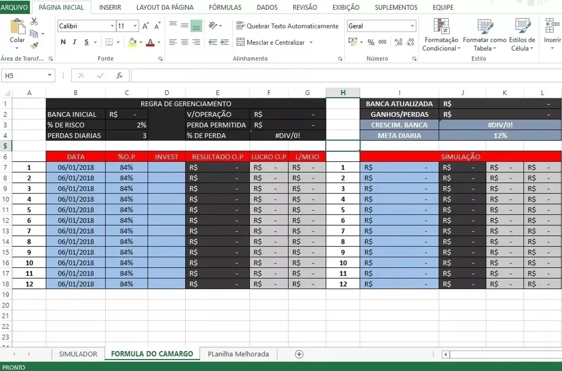This screenshot has width=562, height=371.
Task: Apply percent style format
Action: pyautogui.click(x=371, y=42)
